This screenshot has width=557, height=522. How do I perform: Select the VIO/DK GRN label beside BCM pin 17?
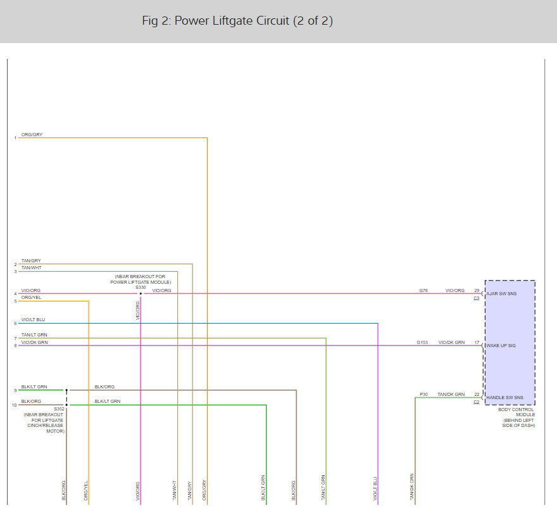pos(451,343)
